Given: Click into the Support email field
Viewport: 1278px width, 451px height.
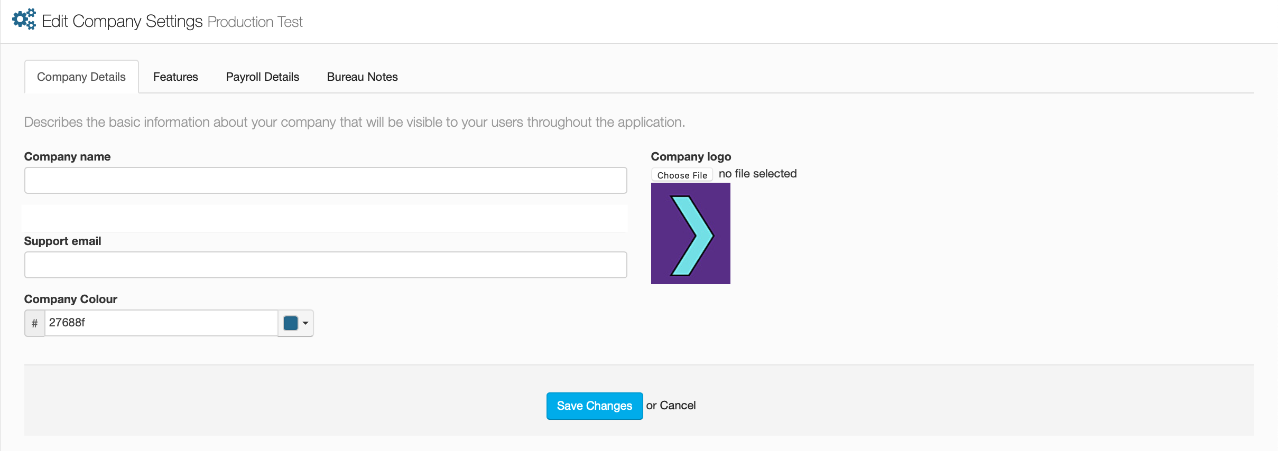Looking at the screenshot, I should 326,265.
